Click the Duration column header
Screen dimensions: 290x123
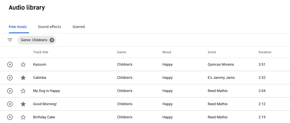coord(265,52)
